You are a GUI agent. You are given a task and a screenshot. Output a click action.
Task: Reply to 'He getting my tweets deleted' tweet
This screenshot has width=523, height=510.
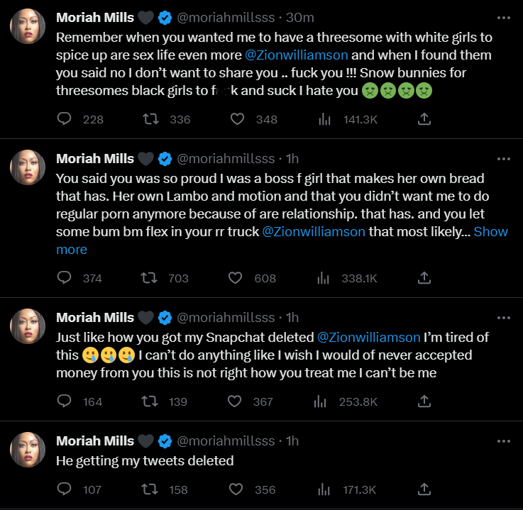coord(65,489)
